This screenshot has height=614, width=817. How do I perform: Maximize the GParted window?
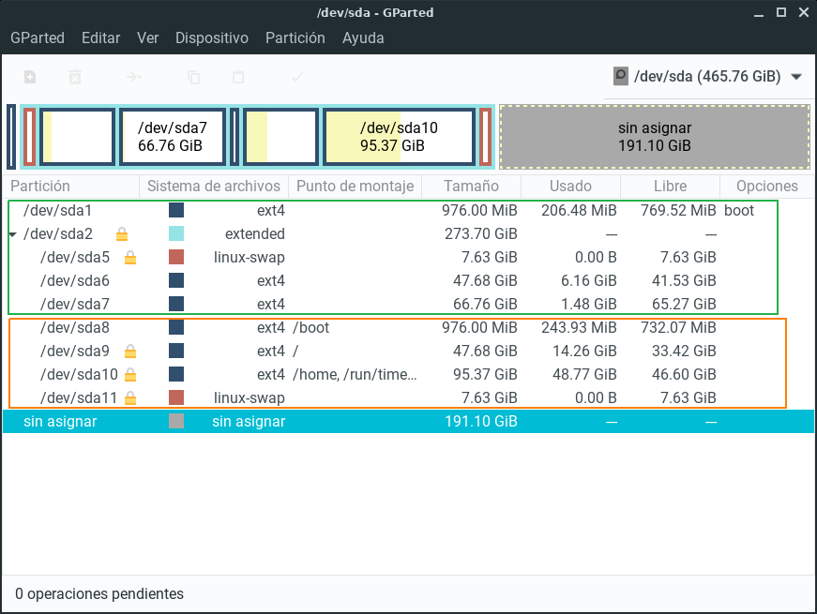click(x=781, y=12)
